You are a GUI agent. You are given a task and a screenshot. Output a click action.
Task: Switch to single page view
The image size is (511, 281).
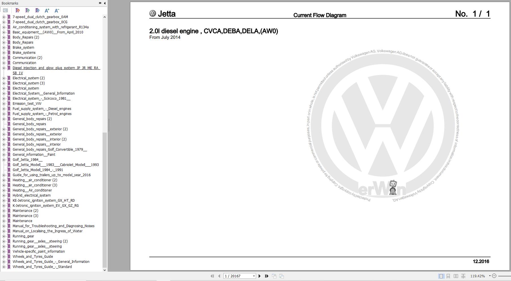coord(441,276)
